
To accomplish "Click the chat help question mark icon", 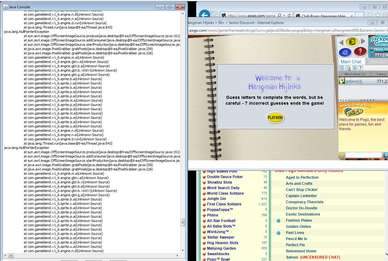I will pyautogui.click(x=361, y=68).
